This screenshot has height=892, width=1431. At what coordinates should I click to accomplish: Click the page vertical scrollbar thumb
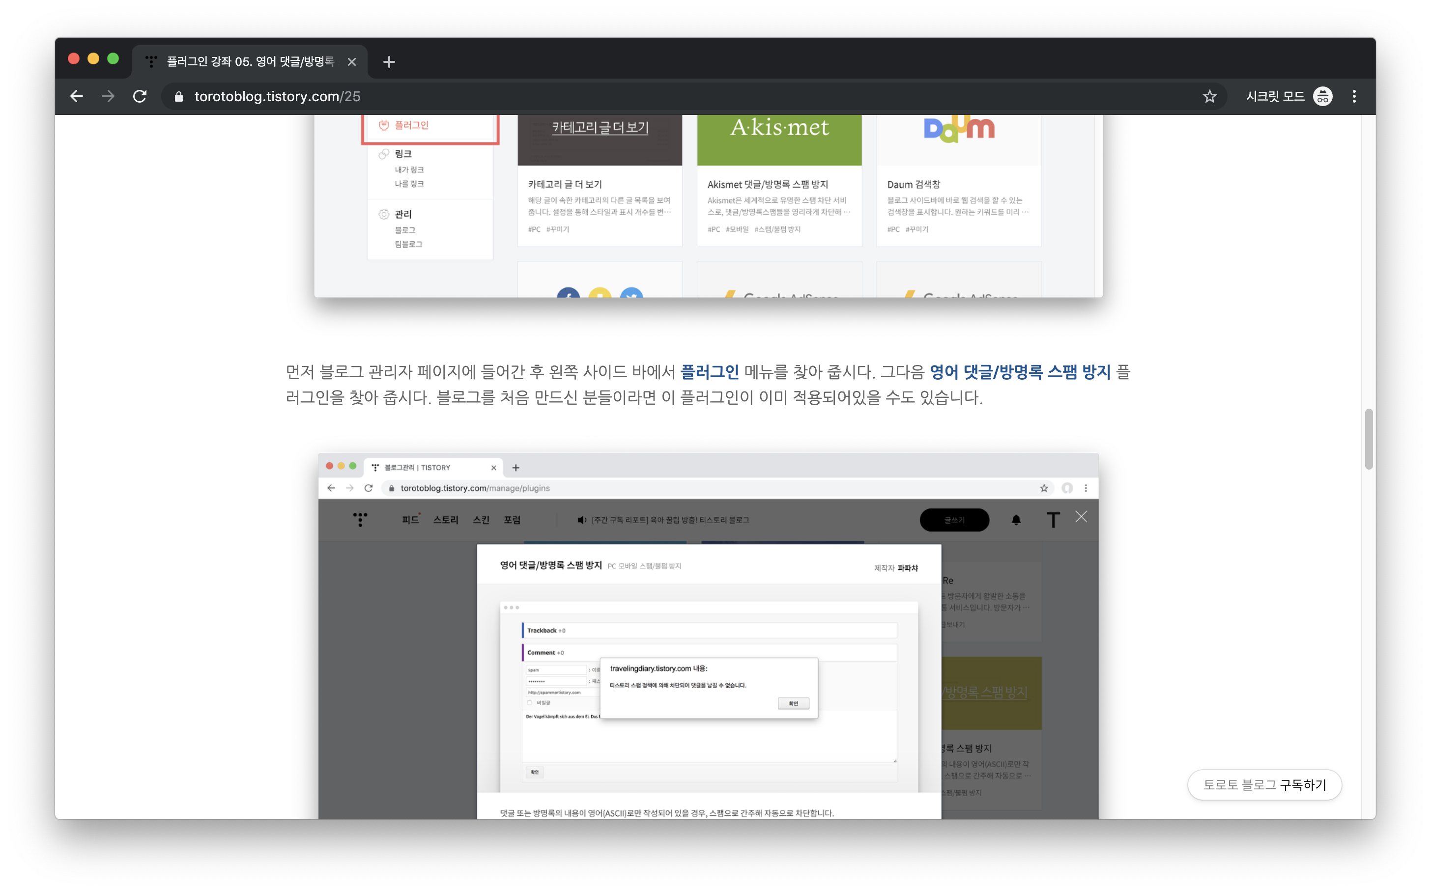coord(1369,439)
